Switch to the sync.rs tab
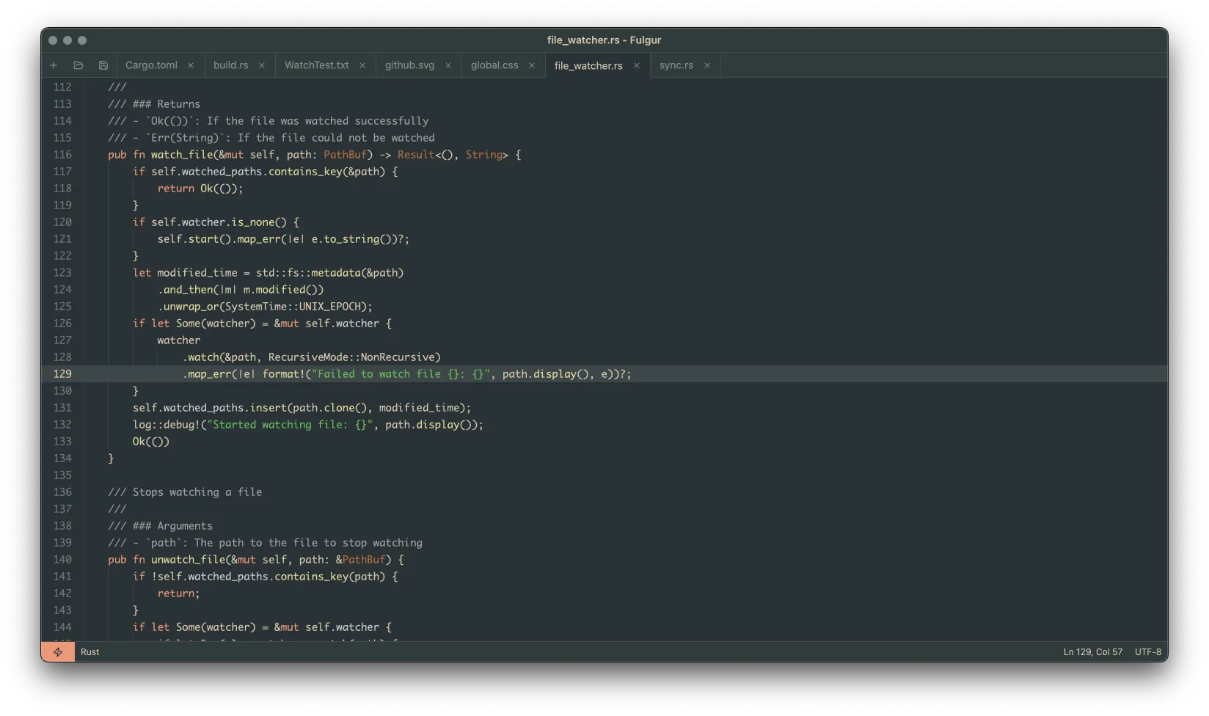 676,65
